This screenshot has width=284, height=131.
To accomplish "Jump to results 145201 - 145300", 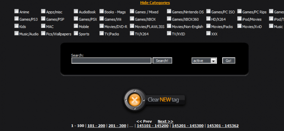I will coord(188,126).
